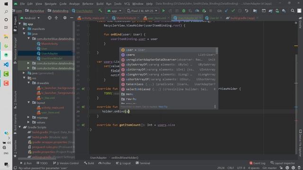Switch to the build.gradle (app) editor tab

click(242, 18)
